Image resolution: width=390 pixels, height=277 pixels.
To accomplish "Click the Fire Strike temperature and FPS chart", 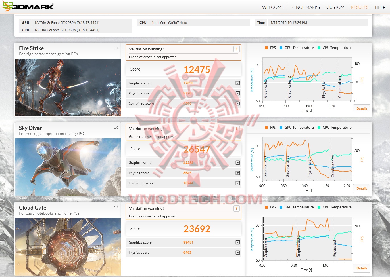I will coord(307,79).
